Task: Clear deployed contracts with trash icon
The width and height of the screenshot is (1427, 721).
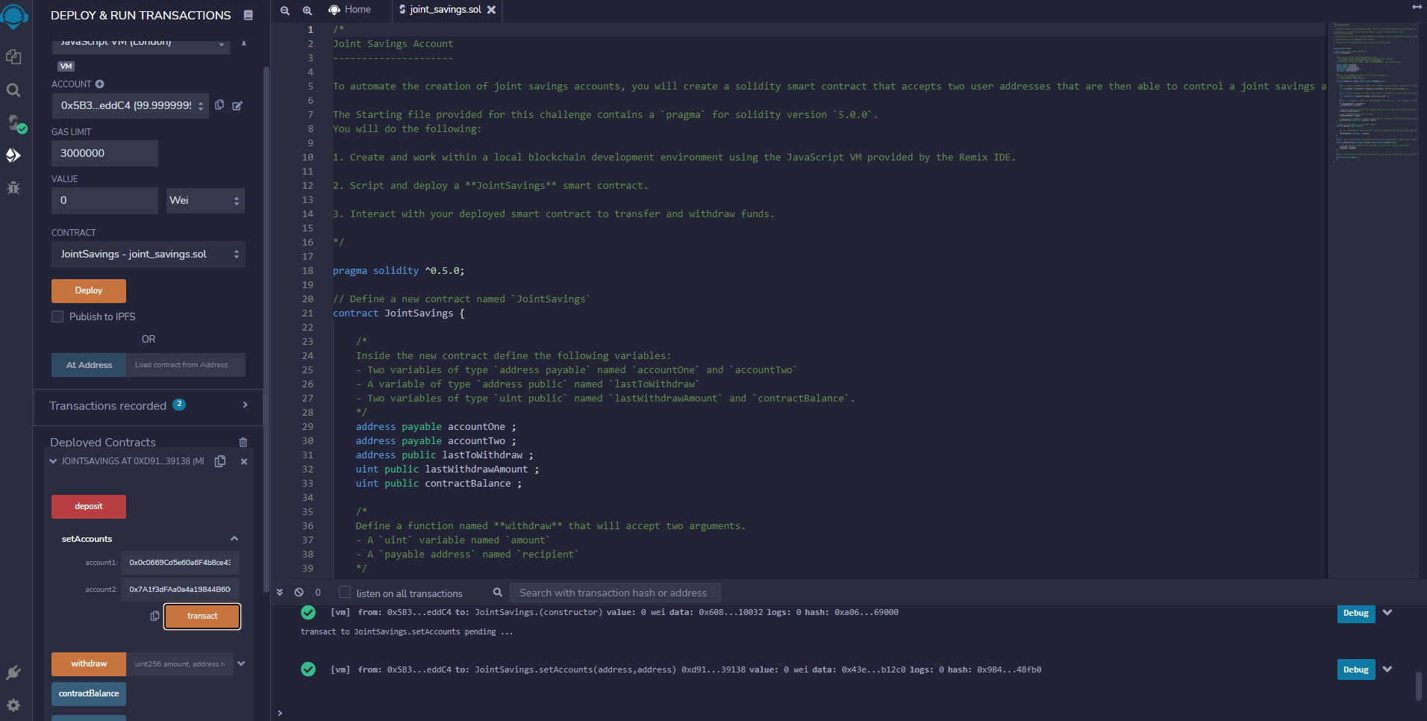Action: tap(243, 443)
